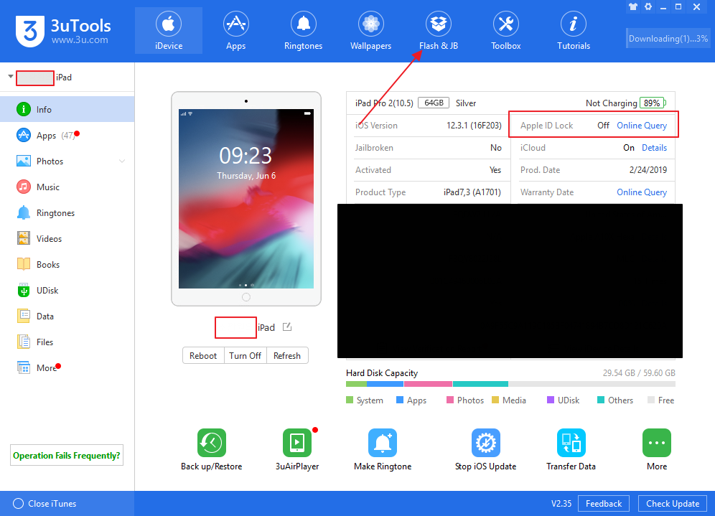Viewport: 715px width, 516px height.
Task: Select Data in the sidebar
Action: tap(67, 316)
